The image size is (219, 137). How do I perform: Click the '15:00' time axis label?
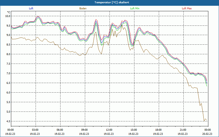tap(134, 130)
